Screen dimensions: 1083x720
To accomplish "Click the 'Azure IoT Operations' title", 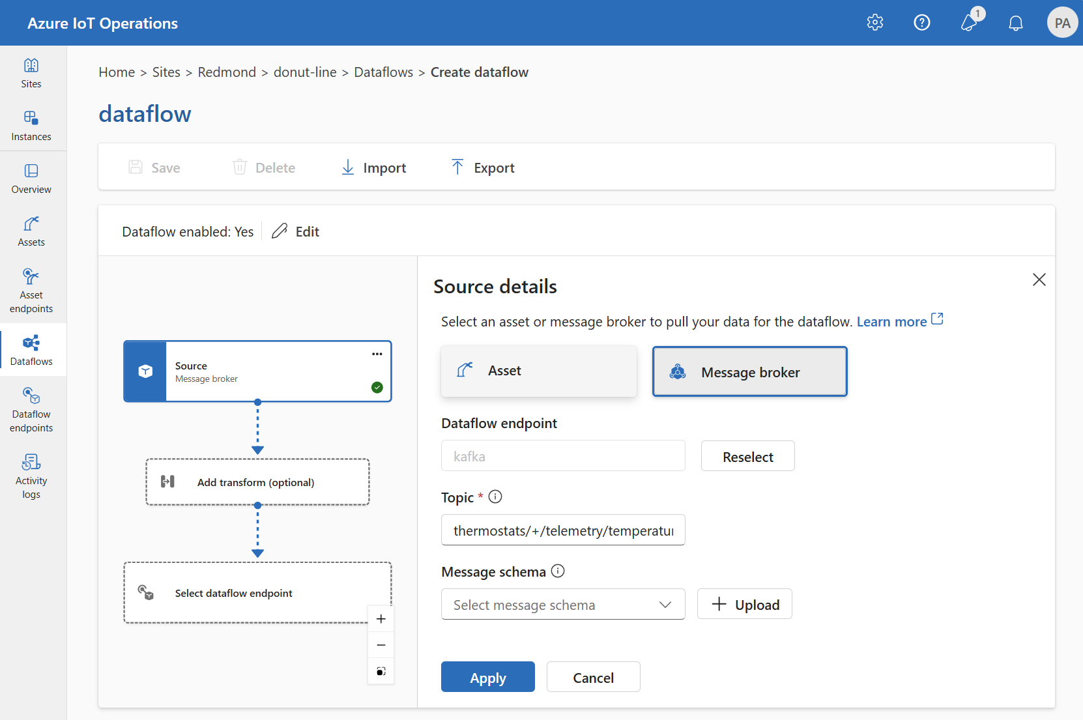I will coord(102,23).
